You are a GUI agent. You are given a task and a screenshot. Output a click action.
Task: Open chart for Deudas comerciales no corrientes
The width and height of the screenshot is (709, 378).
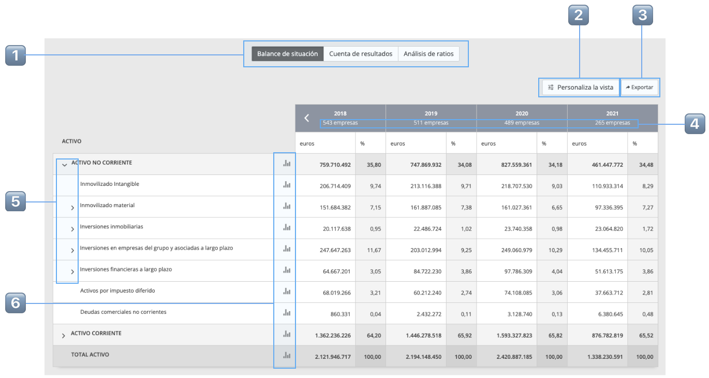coord(286,313)
